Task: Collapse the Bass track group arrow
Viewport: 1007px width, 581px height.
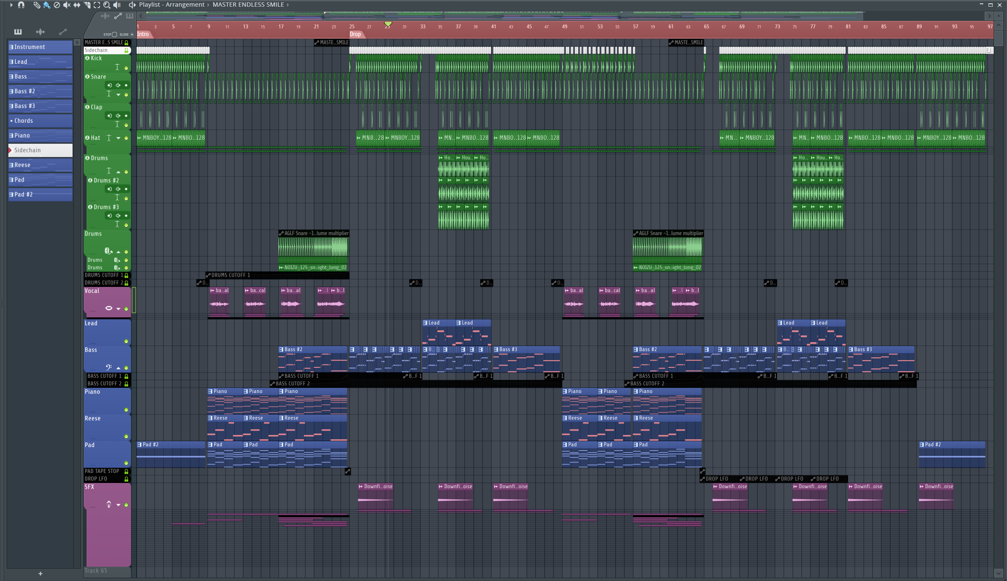Action: click(118, 368)
